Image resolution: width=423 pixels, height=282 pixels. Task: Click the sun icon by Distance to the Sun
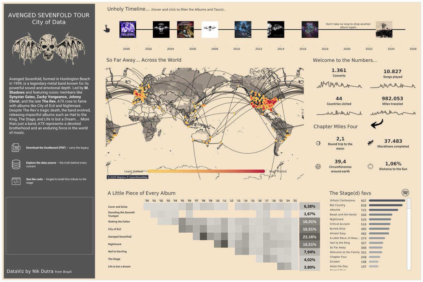click(x=370, y=166)
